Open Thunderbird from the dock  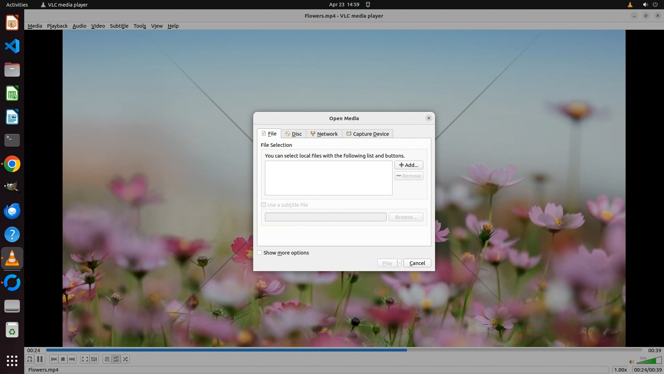click(x=12, y=211)
